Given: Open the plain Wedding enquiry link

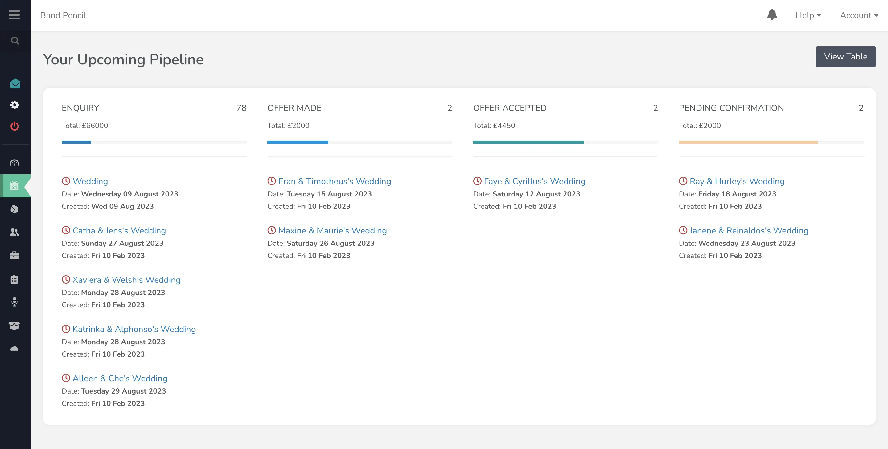Looking at the screenshot, I should (x=90, y=181).
